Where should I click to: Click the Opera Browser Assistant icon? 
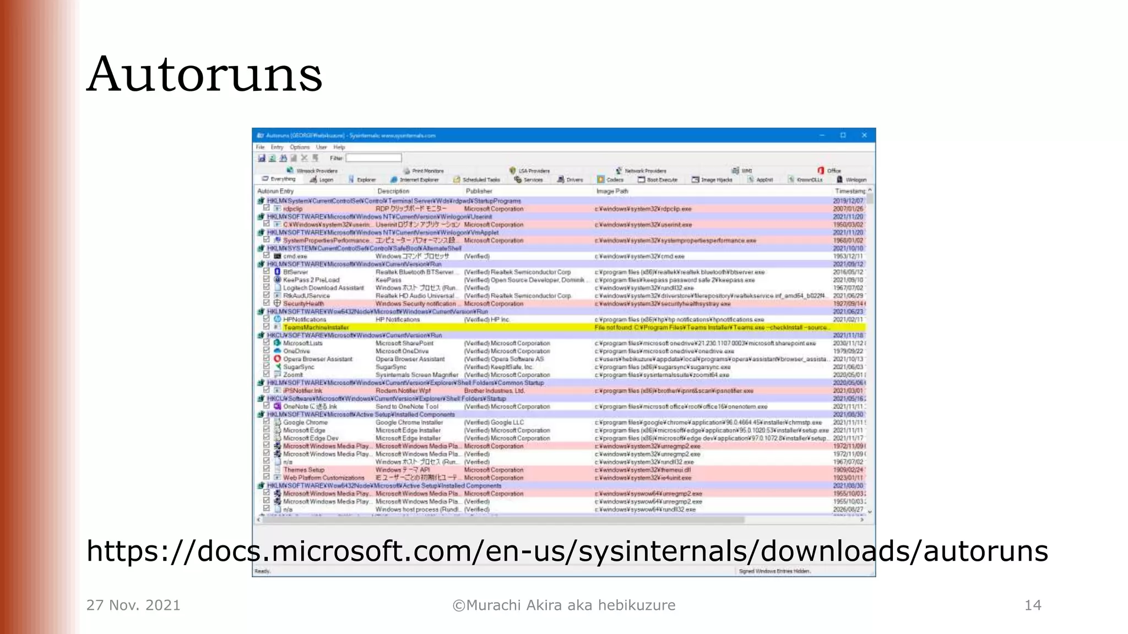278,359
